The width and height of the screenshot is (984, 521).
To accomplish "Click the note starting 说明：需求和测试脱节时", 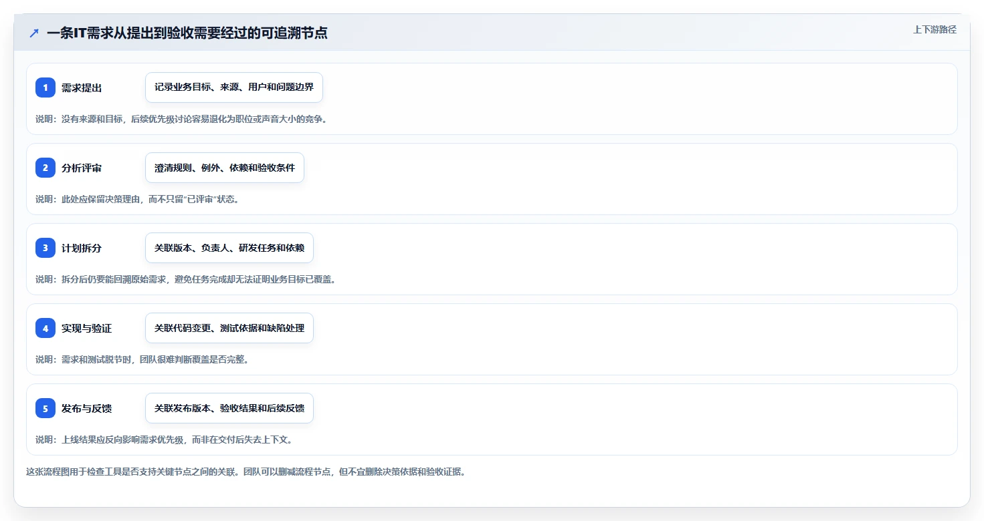I will (x=142, y=359).
